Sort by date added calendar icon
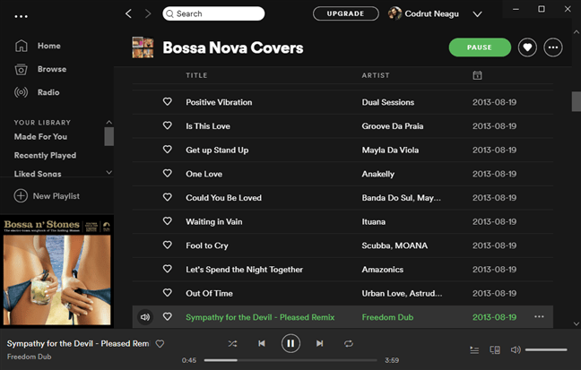Viewport: 581px width, 370px height. [477, 75]
